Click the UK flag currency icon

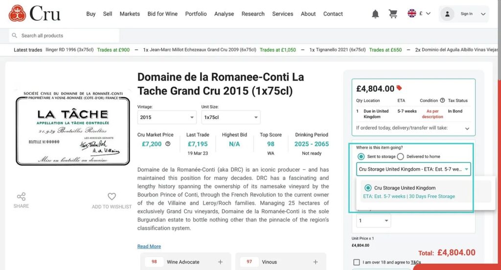click(412, 14)
